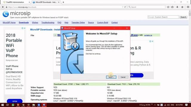The image size is (191, 107).
Task: Click the ENG language indicator in tray
Action: coord(172,105)
